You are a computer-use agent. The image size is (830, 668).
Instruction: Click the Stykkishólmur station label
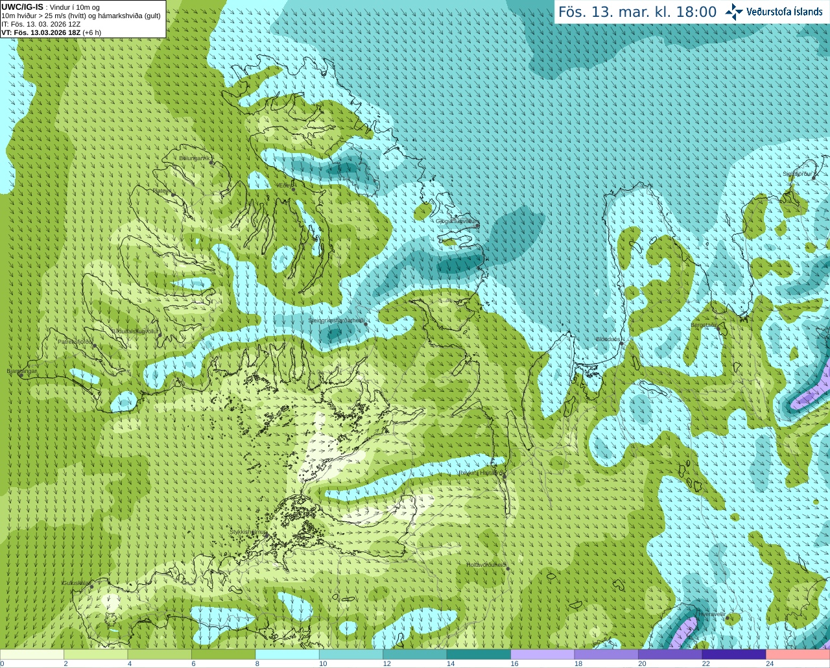pyautogui.click(x=248, y=532)
